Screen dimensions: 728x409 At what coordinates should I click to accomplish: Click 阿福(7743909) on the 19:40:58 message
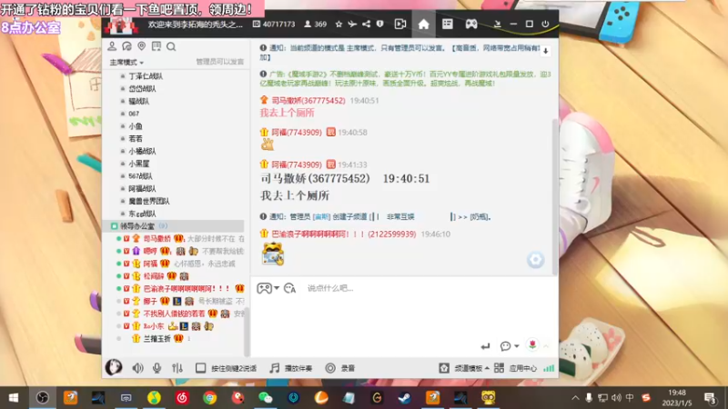coord(297,133)
